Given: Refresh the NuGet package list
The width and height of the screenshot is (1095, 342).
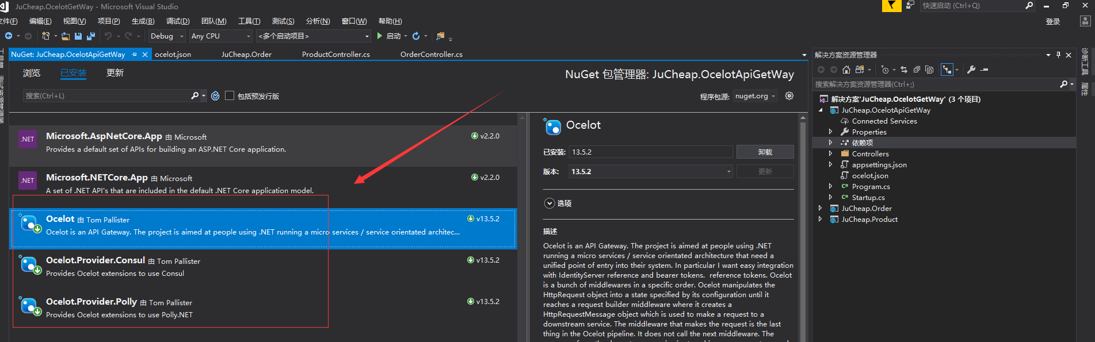Looking at the screenshot, I should pyautogui.click(x=215, y=96).
